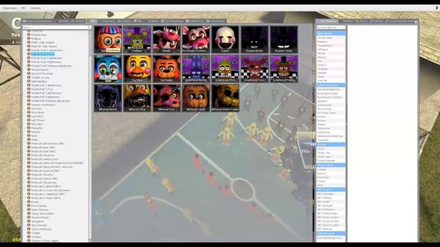Spawn the Withered Golden Freddy NPC
The image size is (440, 247).
(x=225, y=98)
